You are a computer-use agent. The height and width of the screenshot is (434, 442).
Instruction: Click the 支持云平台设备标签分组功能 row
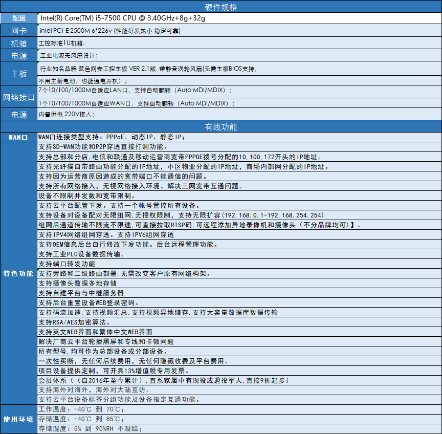(x=239, y=400)
